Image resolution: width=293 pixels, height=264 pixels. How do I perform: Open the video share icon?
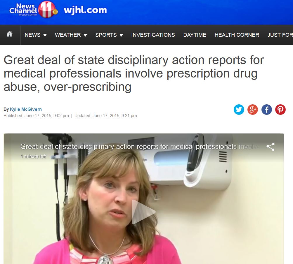[x=271, y=147]
